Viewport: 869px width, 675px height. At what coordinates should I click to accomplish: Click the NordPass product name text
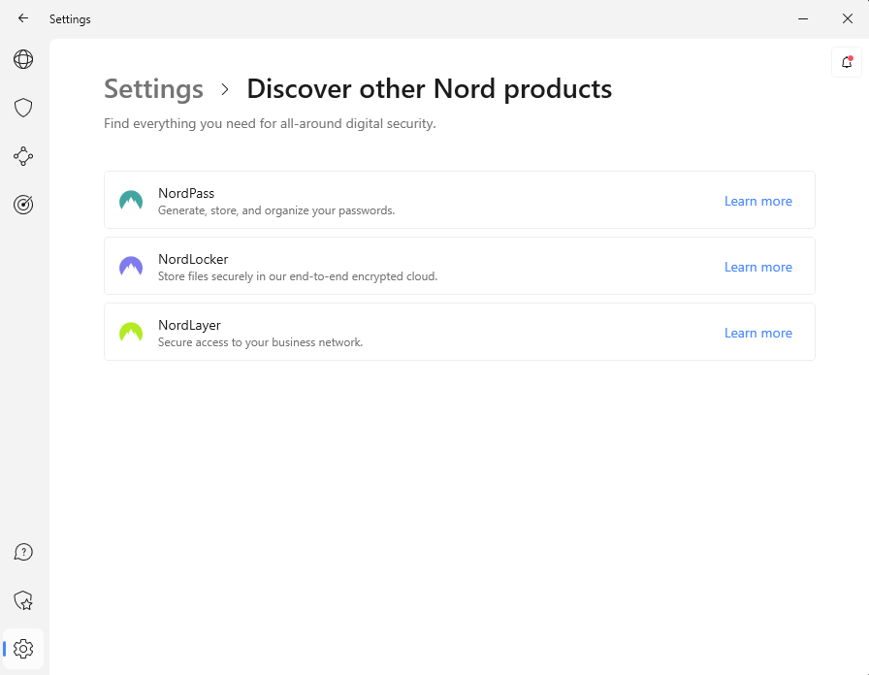click(186, 193)
